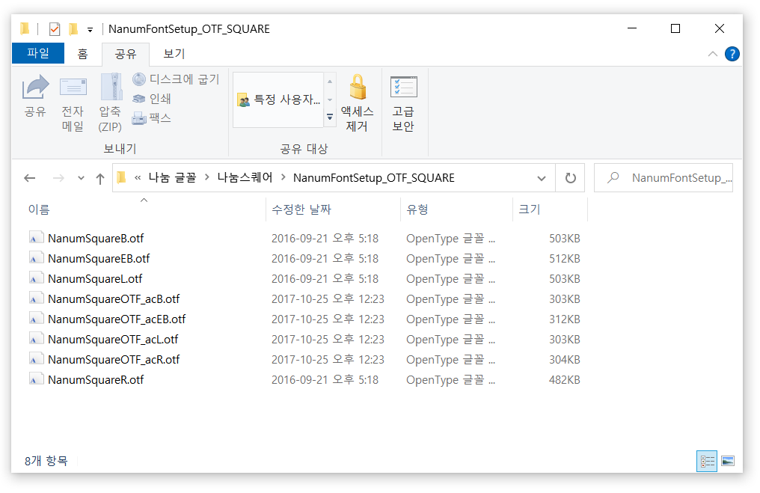Refresh the current folder view
Viewport: 760px width, 493px height.
click(571, 178)
